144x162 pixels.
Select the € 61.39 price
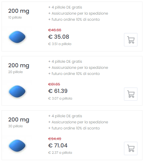tap(58, 91)
